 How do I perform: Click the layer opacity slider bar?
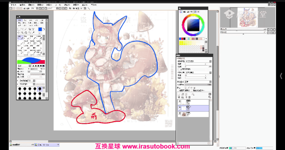tap(198, 85)
